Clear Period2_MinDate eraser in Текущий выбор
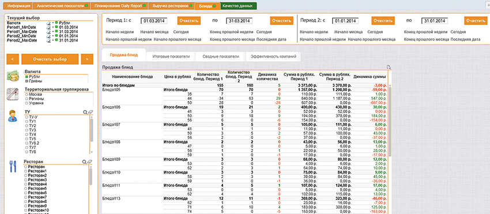The height and width of the screenshot is (214, 490). click(x=48, y=36)
